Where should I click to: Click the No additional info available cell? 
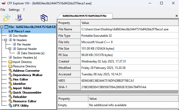coord(133,105)
